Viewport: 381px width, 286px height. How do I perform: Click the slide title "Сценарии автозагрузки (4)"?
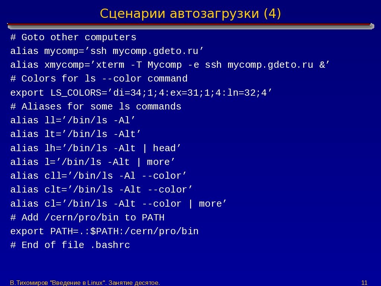[x=190, y=14]
